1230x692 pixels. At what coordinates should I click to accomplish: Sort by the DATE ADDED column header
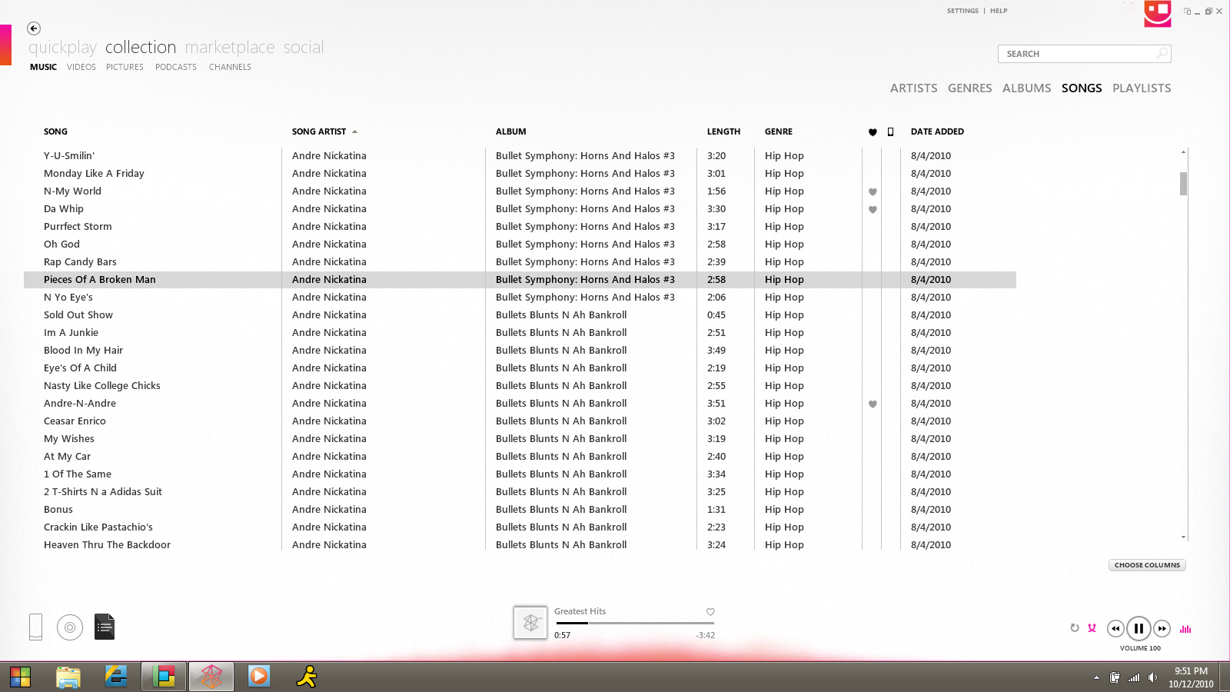[x=937, y=131]
